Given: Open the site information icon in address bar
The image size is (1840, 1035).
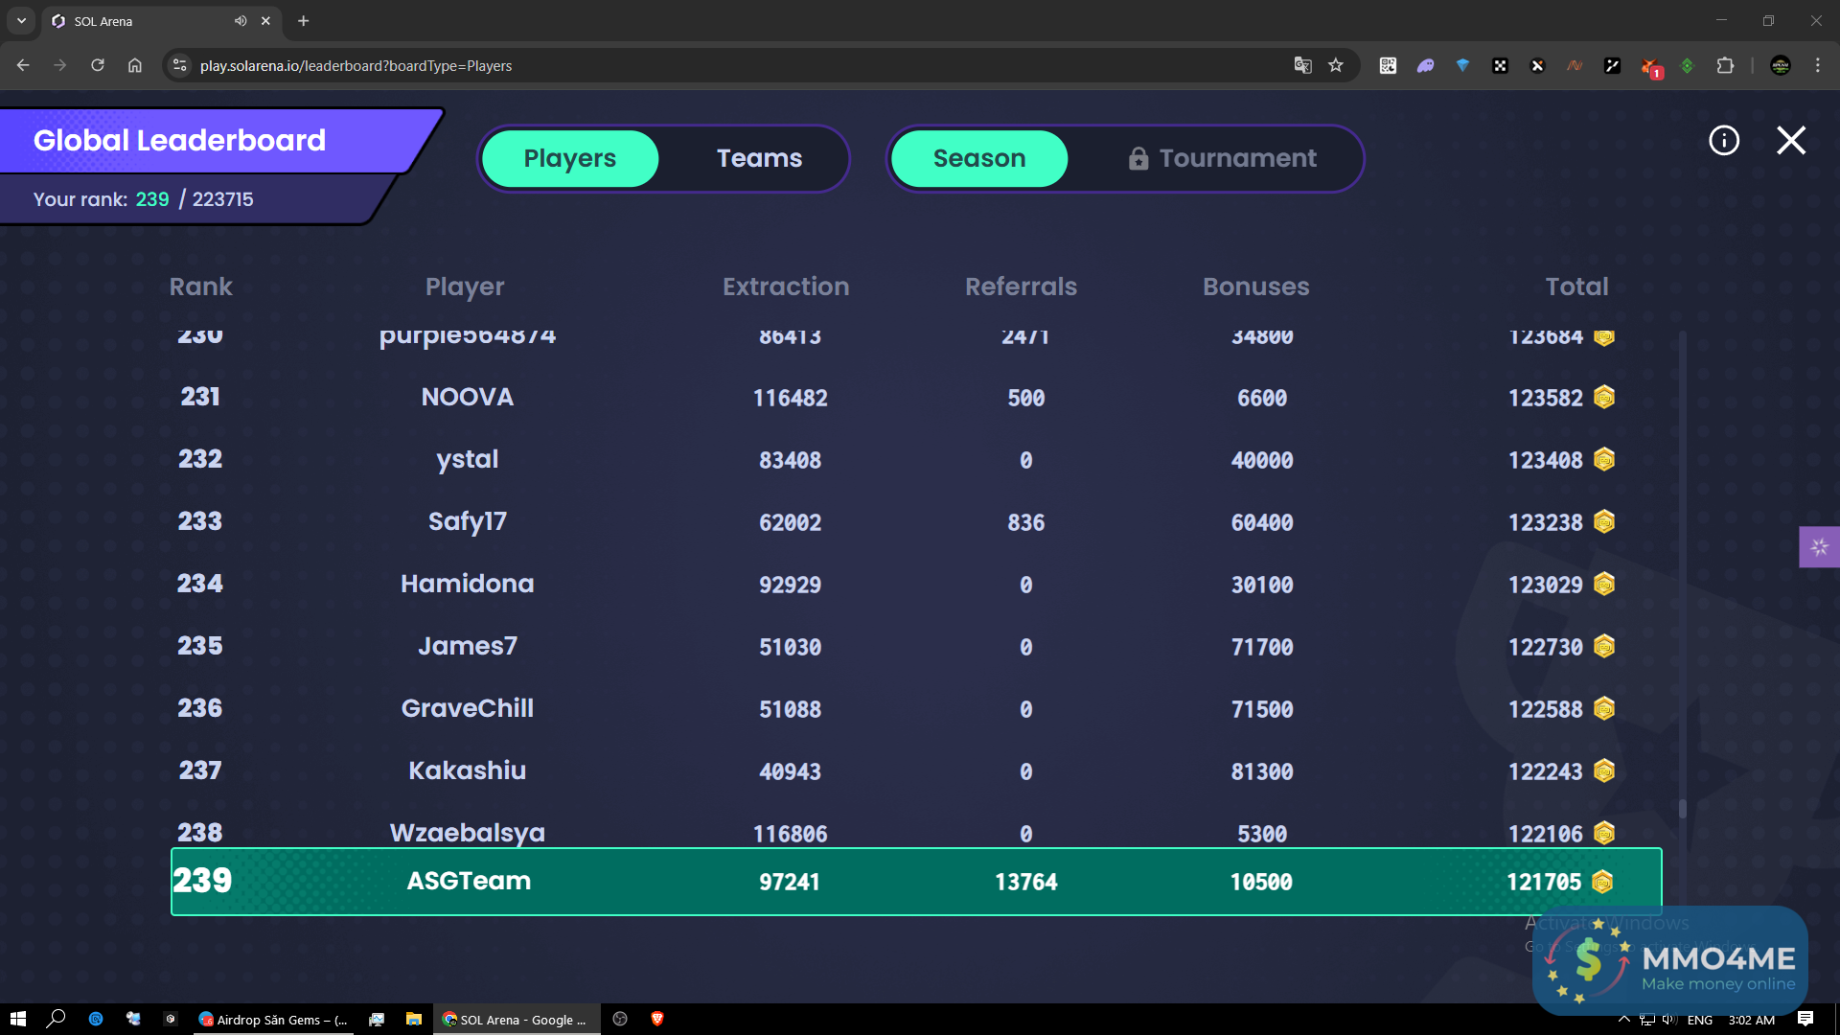Looking at the screenshot, I should [179, 65].
